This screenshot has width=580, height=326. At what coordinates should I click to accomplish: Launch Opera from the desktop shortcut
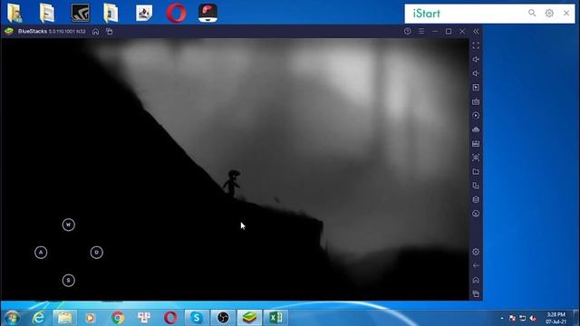(176, 13)
